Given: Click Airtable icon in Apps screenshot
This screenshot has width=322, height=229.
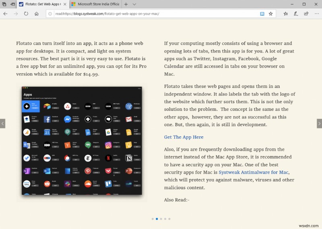Looking at the screenshot, I should (x=47, y=106).
